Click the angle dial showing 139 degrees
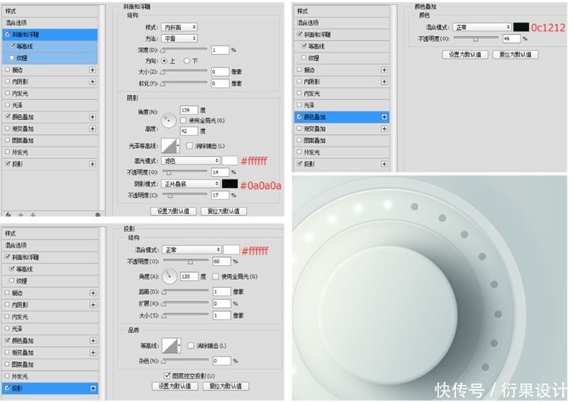The width and height of the screenshot is (573, 402). tap(169, 121)
